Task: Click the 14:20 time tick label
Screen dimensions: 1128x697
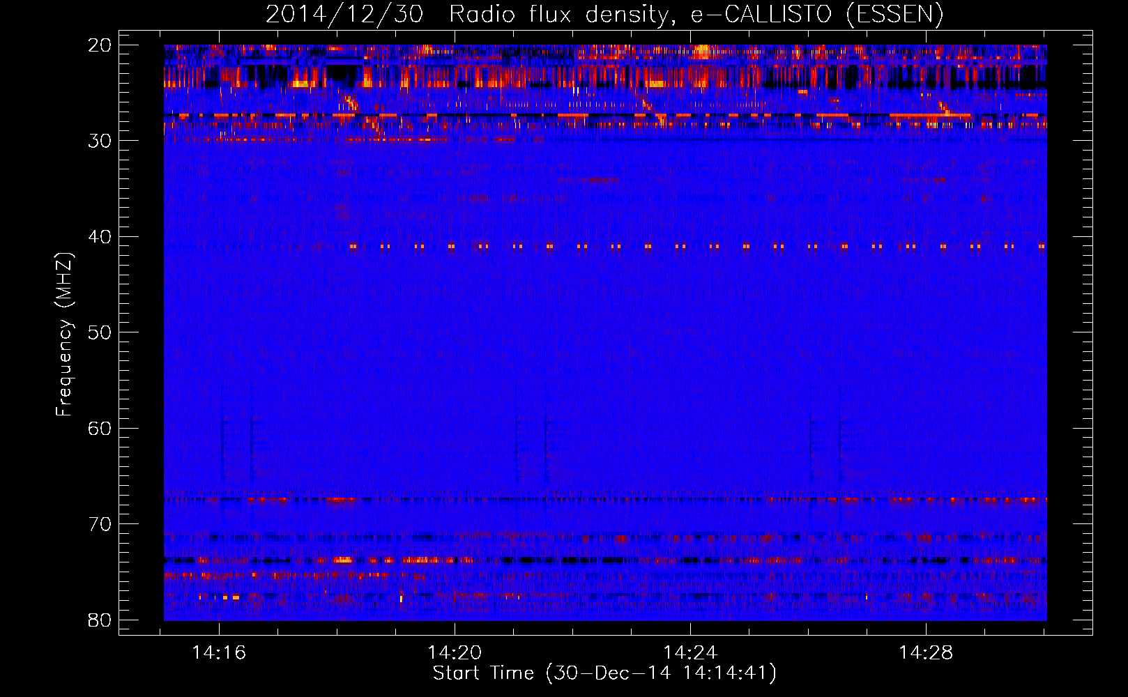Action: coord(455,653)
